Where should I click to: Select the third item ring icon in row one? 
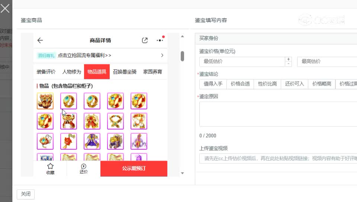[92, 101]
